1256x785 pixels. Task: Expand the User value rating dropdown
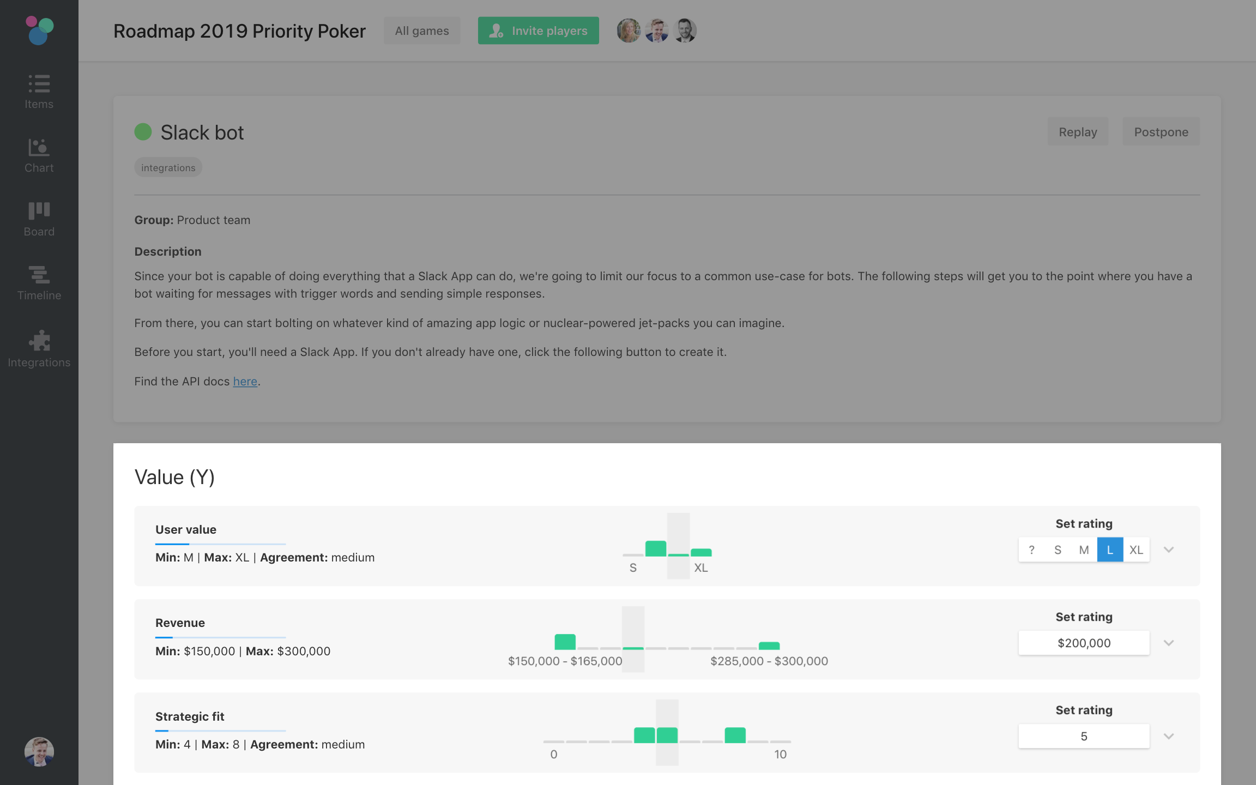coord(1168,549)
